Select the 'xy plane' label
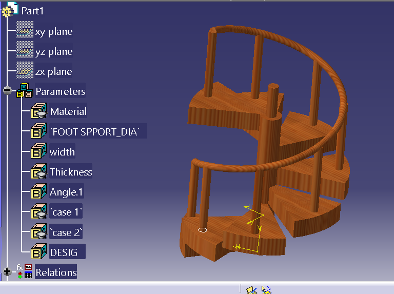The image size is (394, 294). pos(54,31)
